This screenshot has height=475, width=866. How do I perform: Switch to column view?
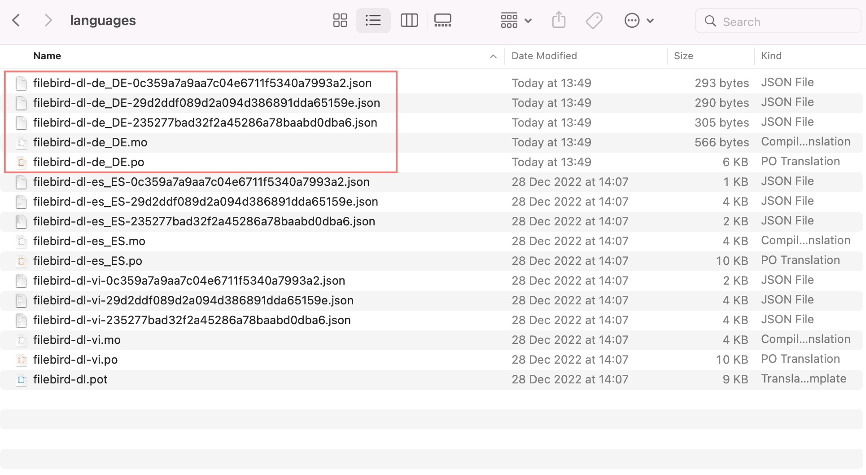(x=409, y=21)
